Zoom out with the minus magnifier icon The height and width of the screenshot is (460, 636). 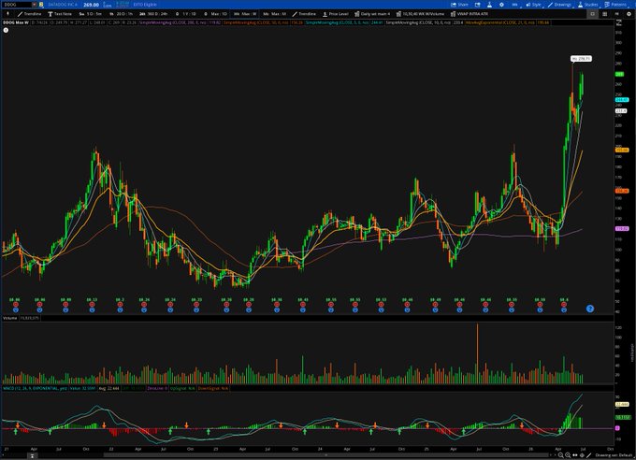click(x=568, y=455)
